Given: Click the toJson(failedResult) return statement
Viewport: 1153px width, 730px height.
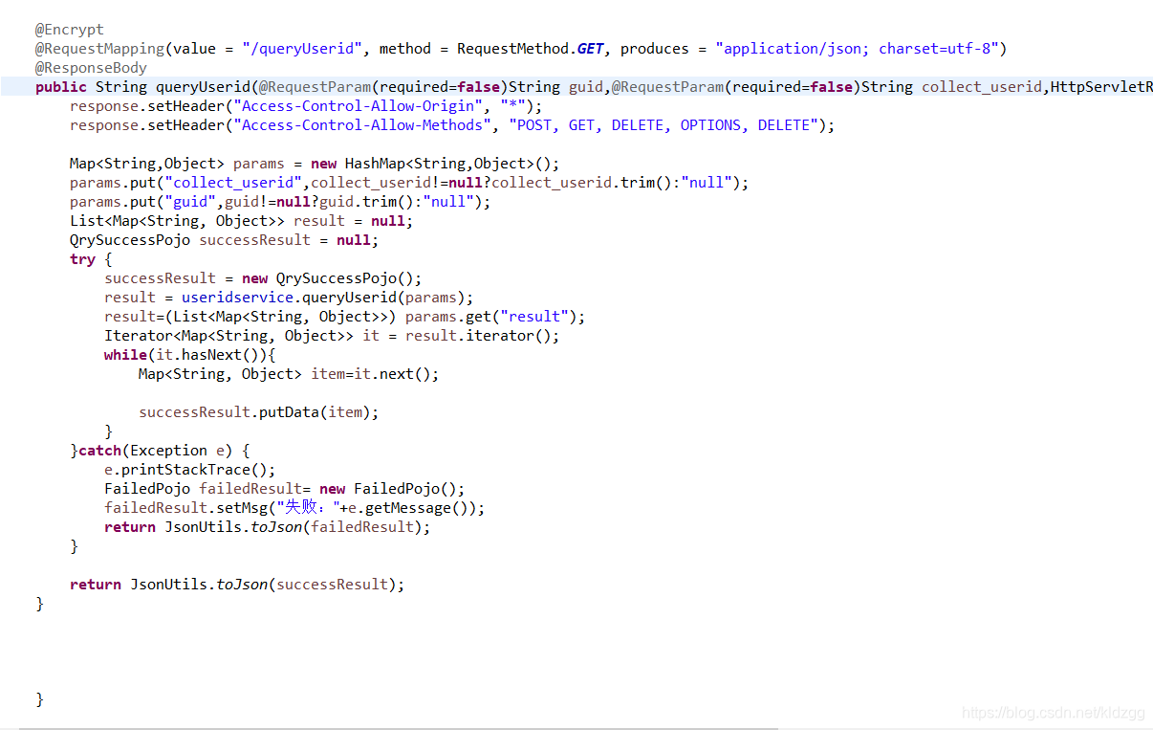Looking at the screenshot, I should [268, 527].
